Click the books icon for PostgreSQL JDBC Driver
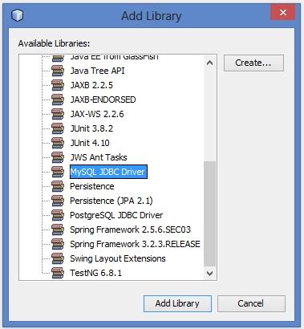The height and width of the screenshot is (329, 304). 58,215
